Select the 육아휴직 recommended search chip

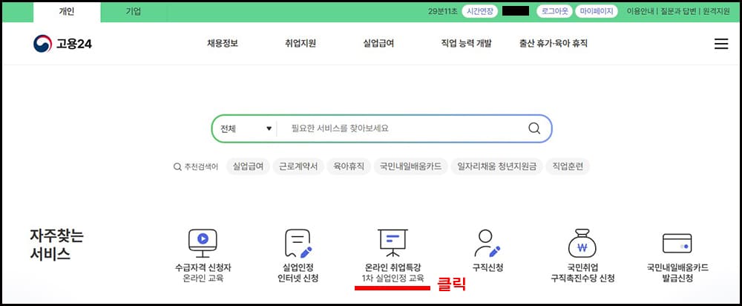pos(349,166)
